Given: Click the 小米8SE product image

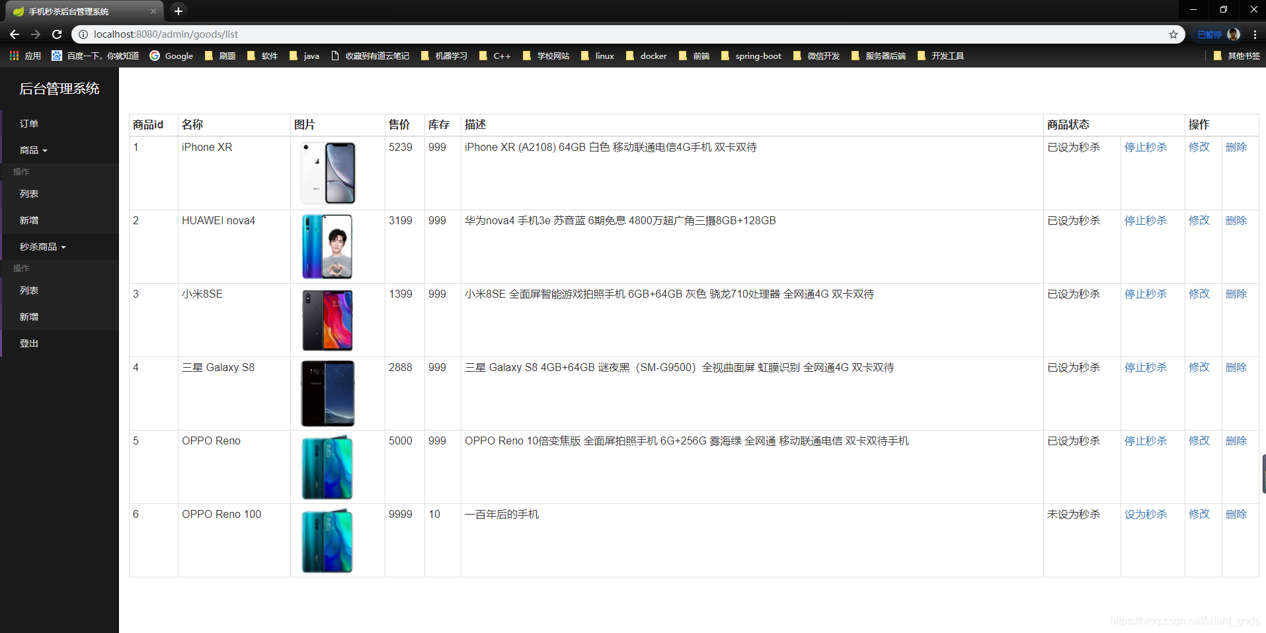Looking at the screenshot, I should pos(328,320).
